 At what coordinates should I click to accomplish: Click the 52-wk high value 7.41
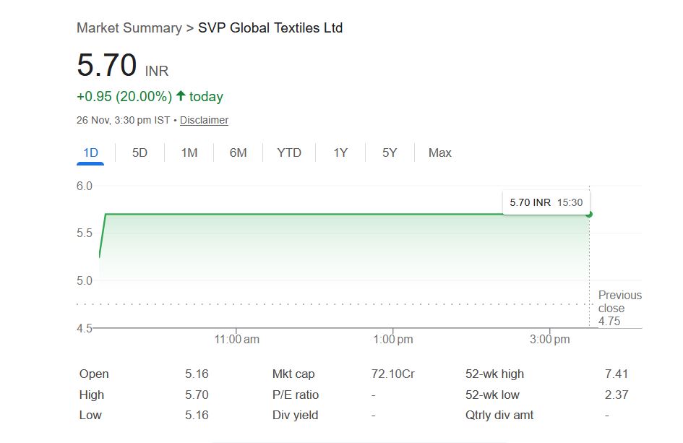(617, 374)
